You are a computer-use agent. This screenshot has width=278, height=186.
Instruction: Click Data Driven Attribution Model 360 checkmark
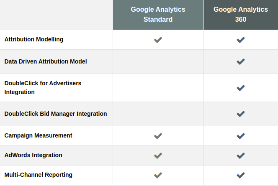pyautogui.click(x=241, y=61)
